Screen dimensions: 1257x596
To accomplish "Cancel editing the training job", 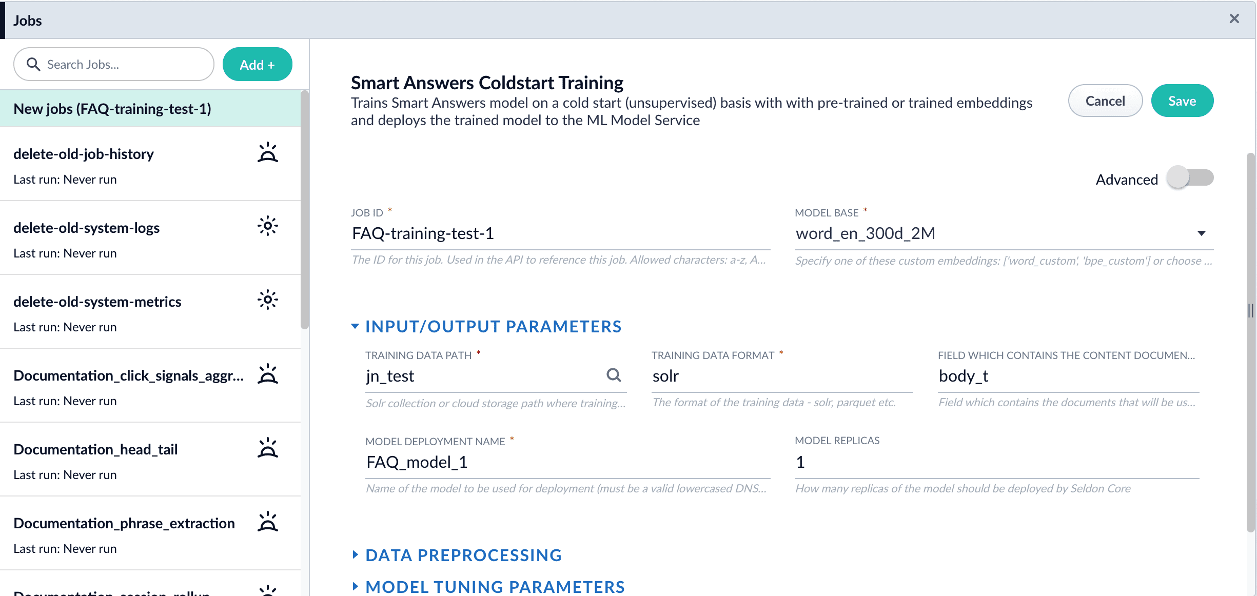I will [x=1105, y=101].
